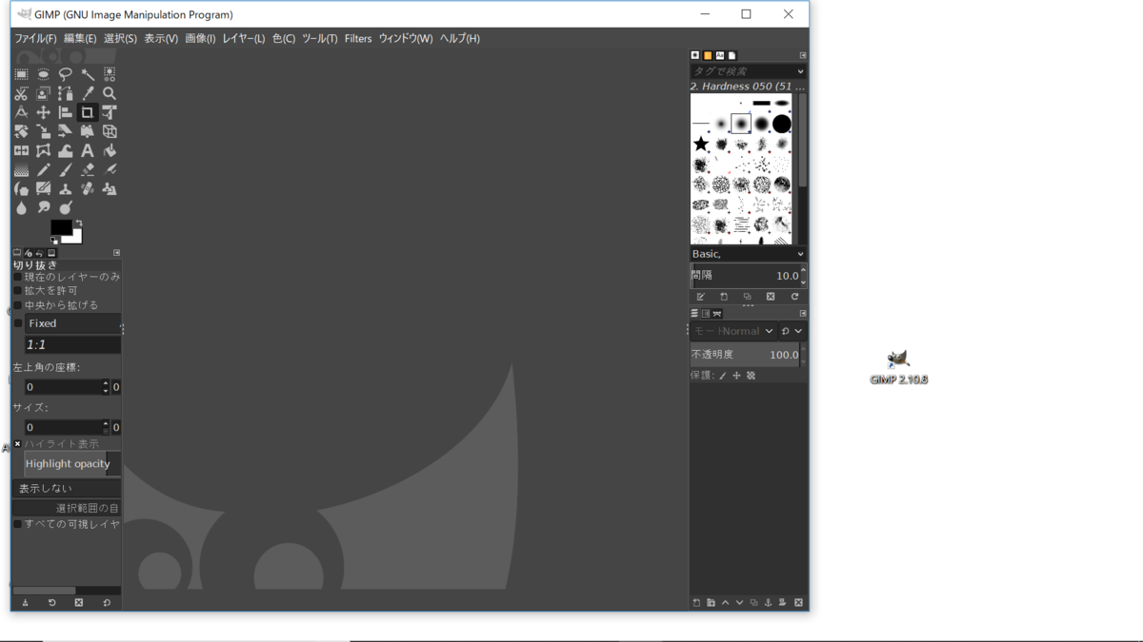Select the Cage Transform tool
This screenshot has height=642, width=1143.
click(x=43, y=150)
